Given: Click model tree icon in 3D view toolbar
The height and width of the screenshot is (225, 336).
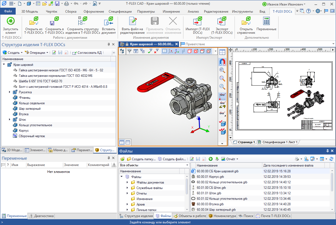Looking at the screenshot, I should click(122, 51).
